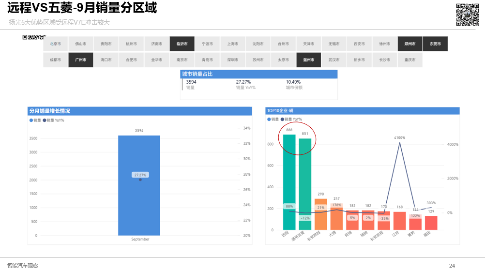Select the 北京市 city slicer tile

55,44
